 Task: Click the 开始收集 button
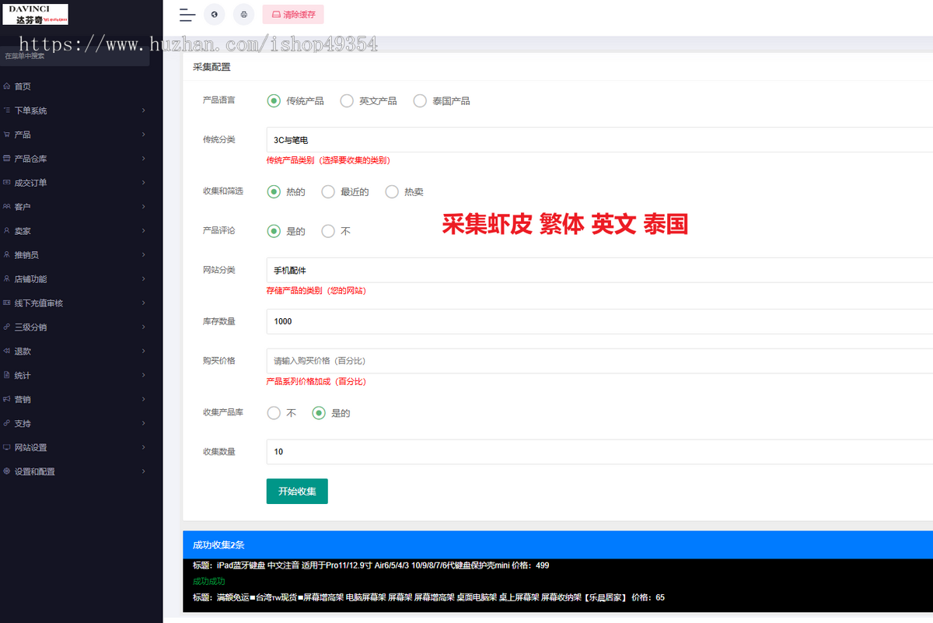click(297, 491)
